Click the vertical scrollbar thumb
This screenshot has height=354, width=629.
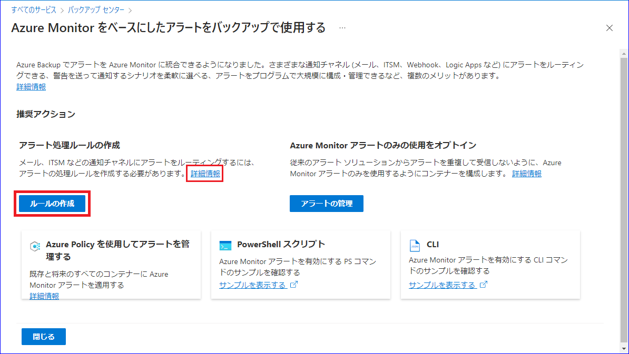pos(624,200)
